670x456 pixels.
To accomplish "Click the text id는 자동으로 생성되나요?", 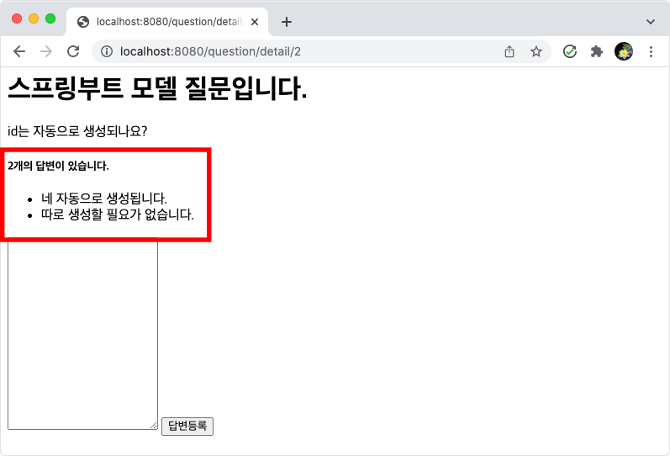I will (77, 131).
